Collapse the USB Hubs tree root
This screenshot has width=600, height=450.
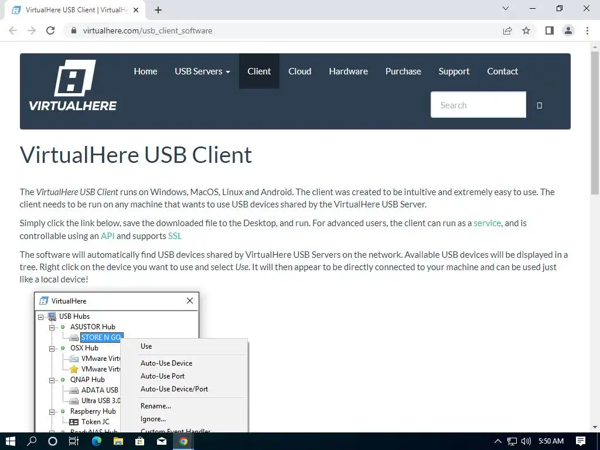[40, 317]
